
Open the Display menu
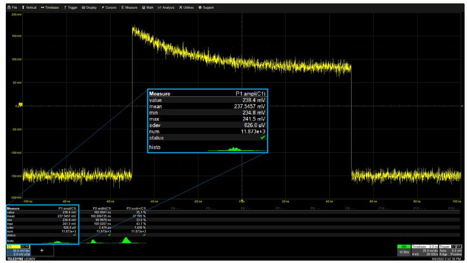89,8
